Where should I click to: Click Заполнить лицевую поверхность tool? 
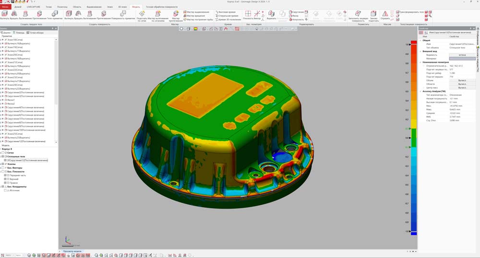358,16
